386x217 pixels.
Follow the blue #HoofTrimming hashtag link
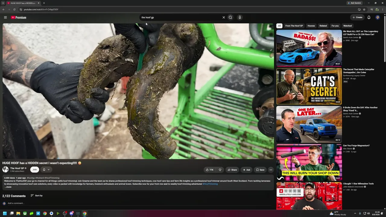pos(210,184)
